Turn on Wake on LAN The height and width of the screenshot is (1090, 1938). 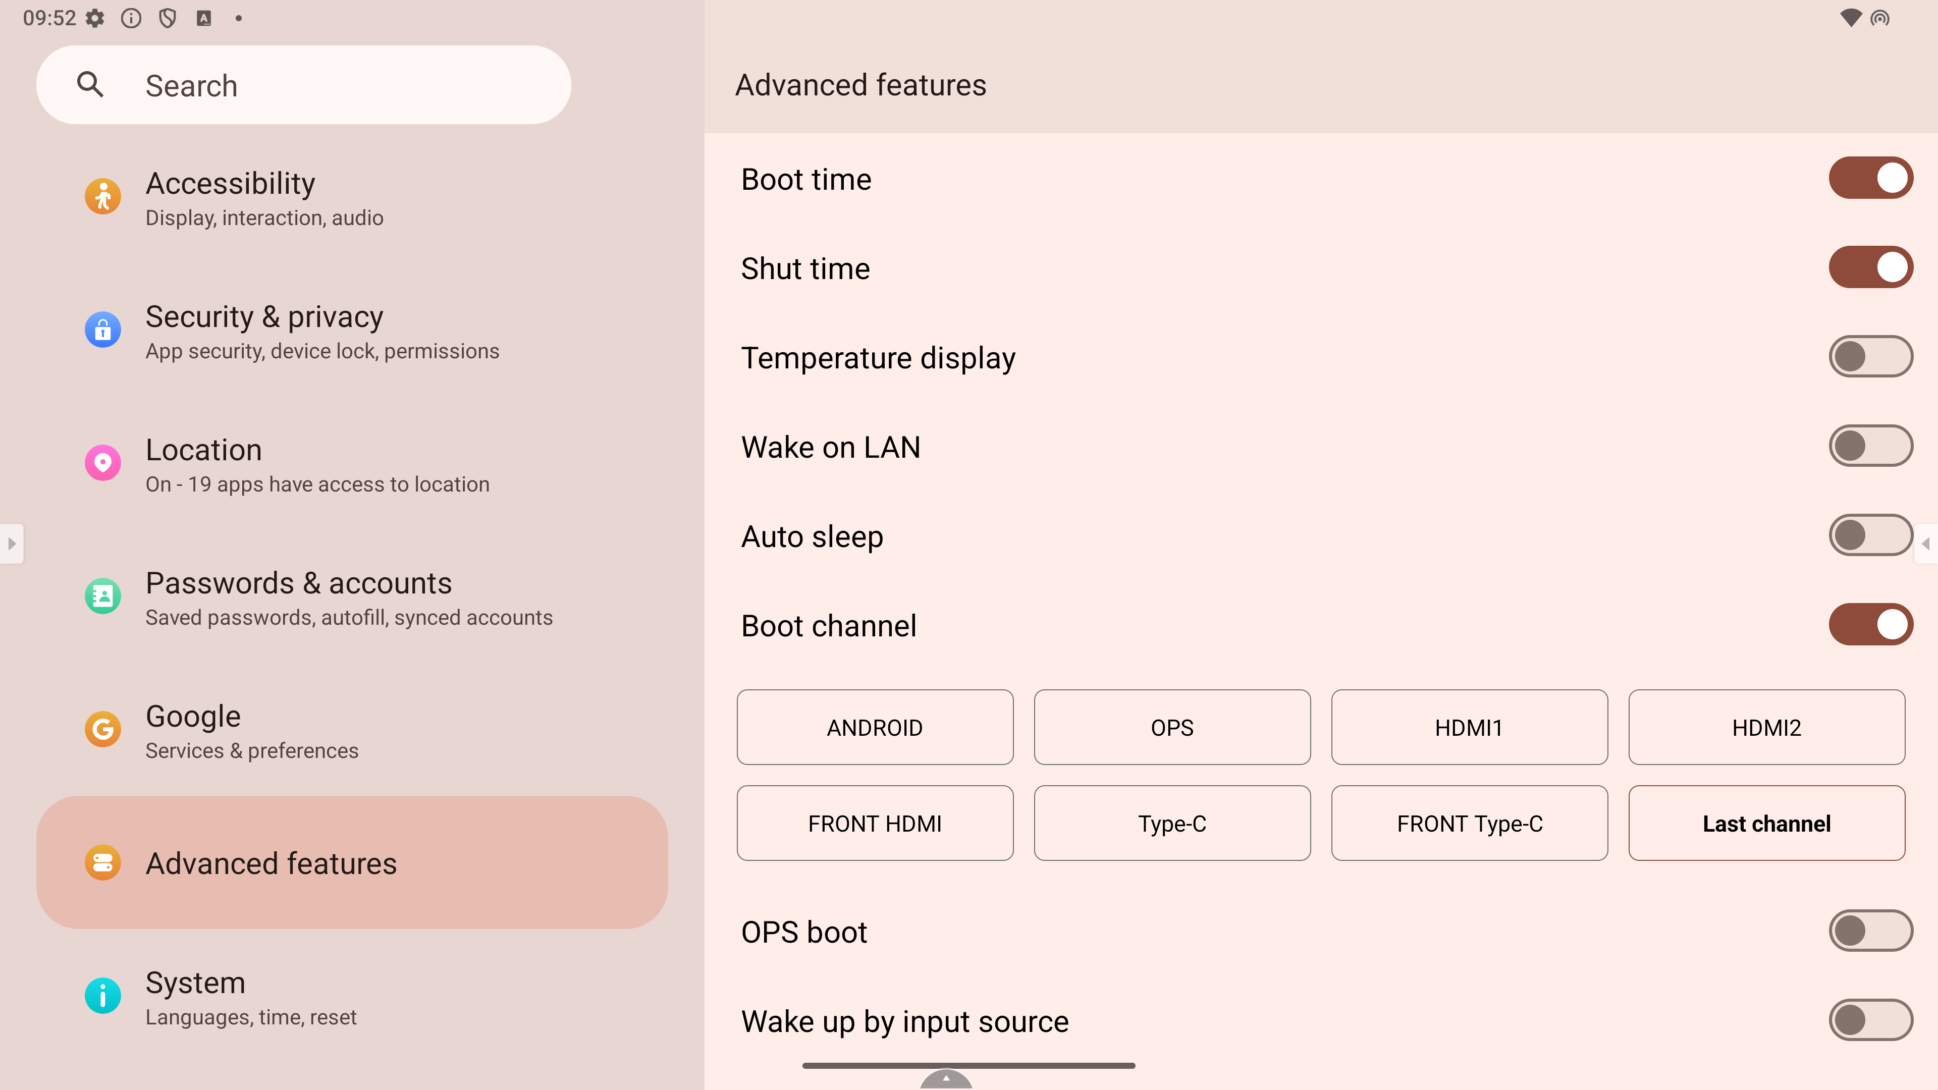pos(1870,446)
